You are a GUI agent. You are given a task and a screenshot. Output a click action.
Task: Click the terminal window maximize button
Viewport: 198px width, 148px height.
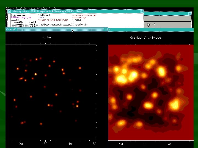(x=142, y=11)
